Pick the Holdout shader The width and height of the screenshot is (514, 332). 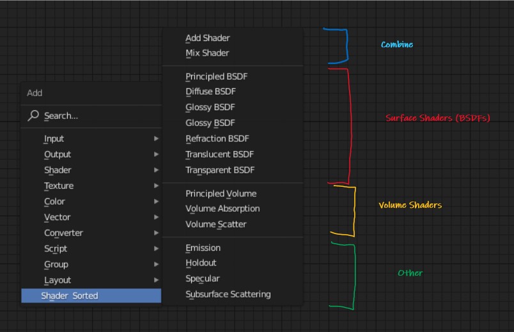(x=233, y=263)
